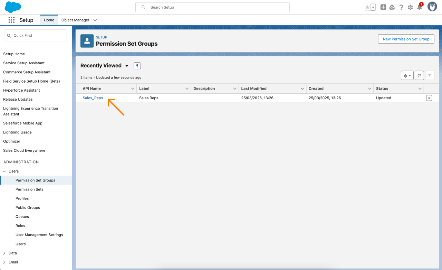Viewport: 442px width, 270px height.
Task: Click the Salesforce cloud logo
Action: (13, 7)
